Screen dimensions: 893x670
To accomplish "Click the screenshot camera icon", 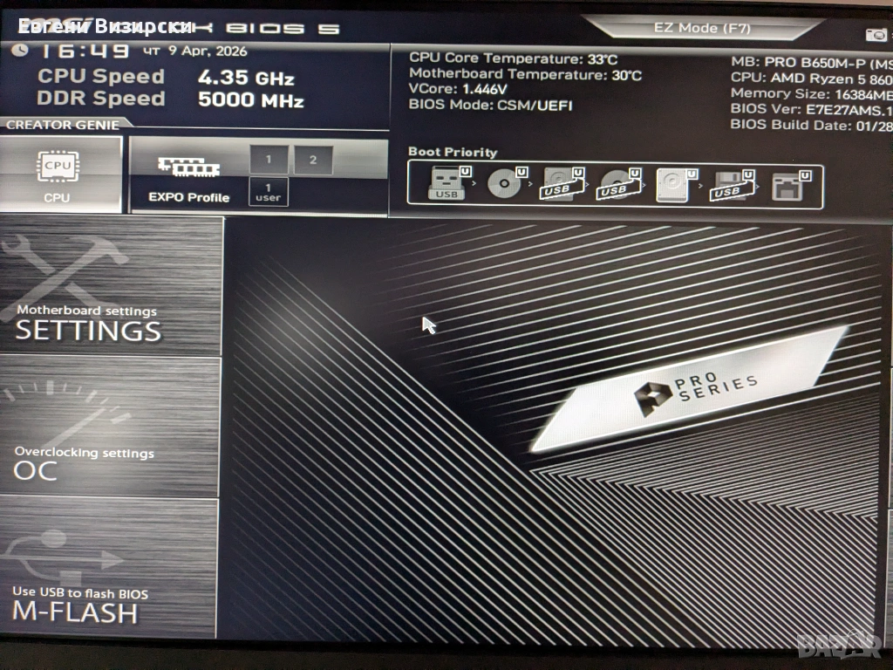I will [x=876, y=35].
